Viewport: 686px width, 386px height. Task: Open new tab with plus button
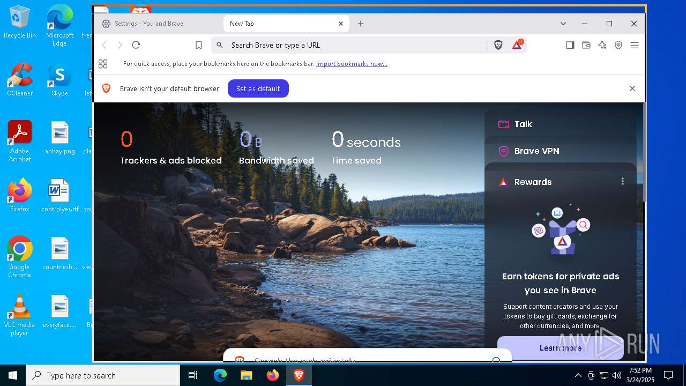(361, 24)
